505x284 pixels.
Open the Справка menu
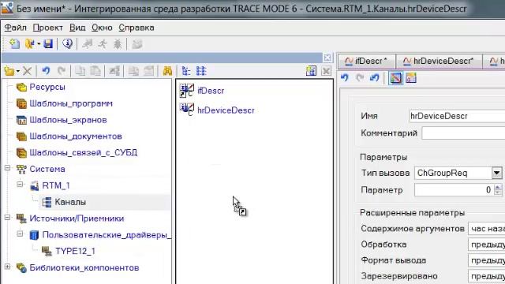tap(137, 28)
